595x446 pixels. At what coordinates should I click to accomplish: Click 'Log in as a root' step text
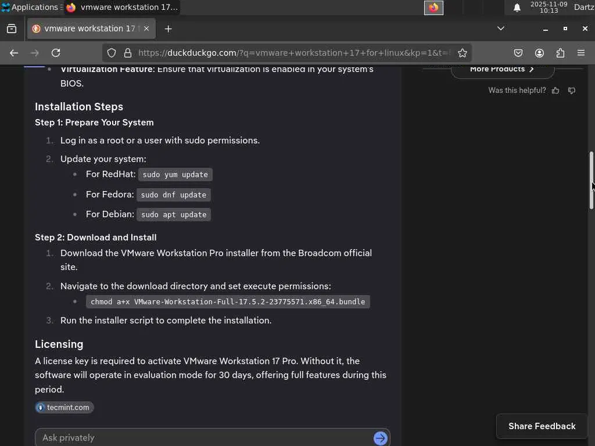(x=160, y=141)
